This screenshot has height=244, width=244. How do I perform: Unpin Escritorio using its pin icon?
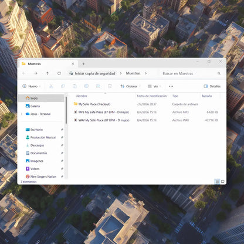coord(62,130)
